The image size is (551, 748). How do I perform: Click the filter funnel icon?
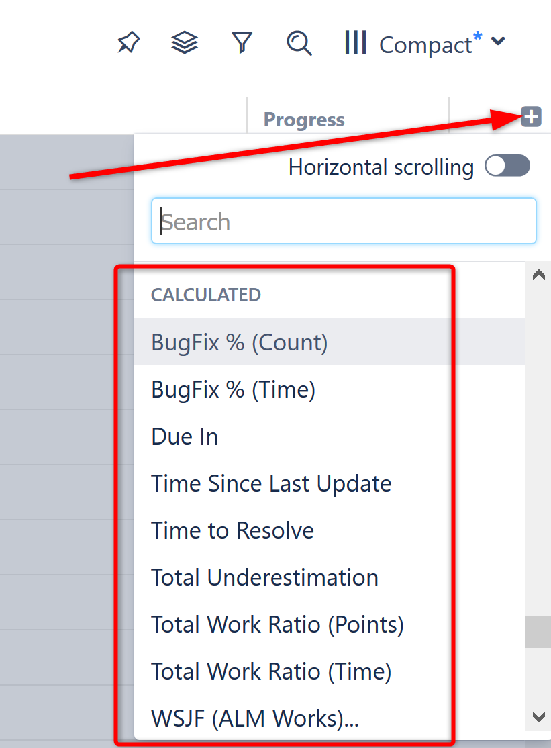pos(242,44)
